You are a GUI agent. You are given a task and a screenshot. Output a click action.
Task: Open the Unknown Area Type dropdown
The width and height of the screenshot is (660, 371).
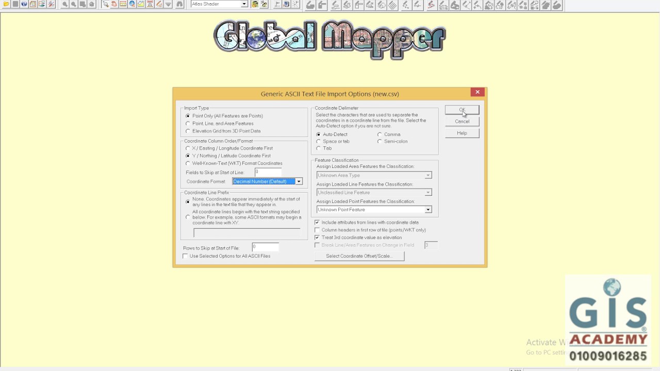[x=428, y=175]
